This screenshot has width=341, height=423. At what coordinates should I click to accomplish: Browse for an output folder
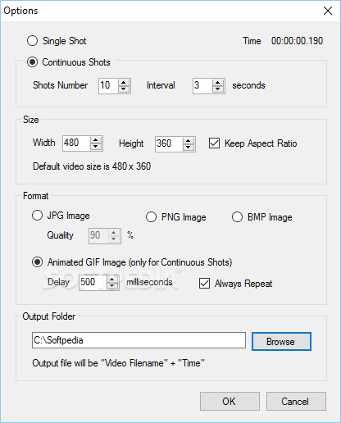pyautogui.click(x=281, y=341)
